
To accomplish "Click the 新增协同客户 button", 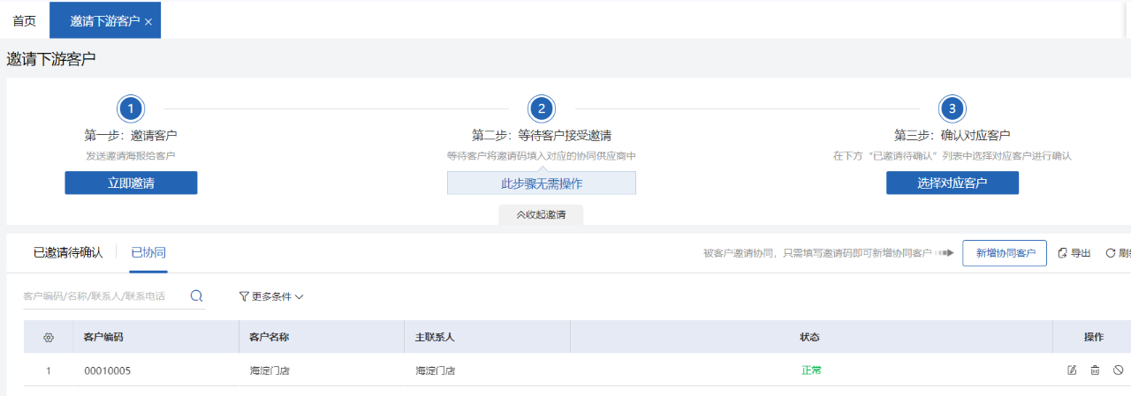I will 1005,253.
